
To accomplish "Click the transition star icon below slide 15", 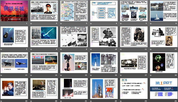I will click(61, 75).
